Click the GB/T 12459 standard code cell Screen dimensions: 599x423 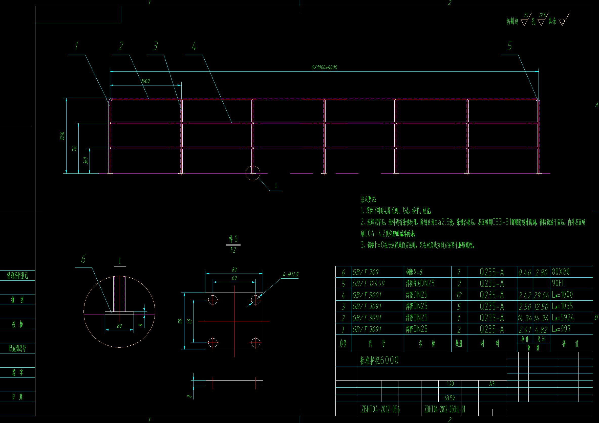coord(368,284)
